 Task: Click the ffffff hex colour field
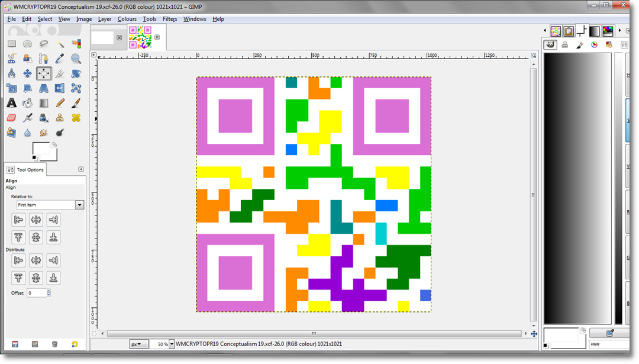(x=609, y=344)
